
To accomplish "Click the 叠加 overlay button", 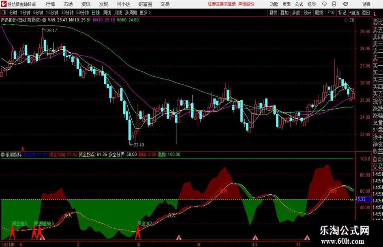I will (x=285, y=13).
